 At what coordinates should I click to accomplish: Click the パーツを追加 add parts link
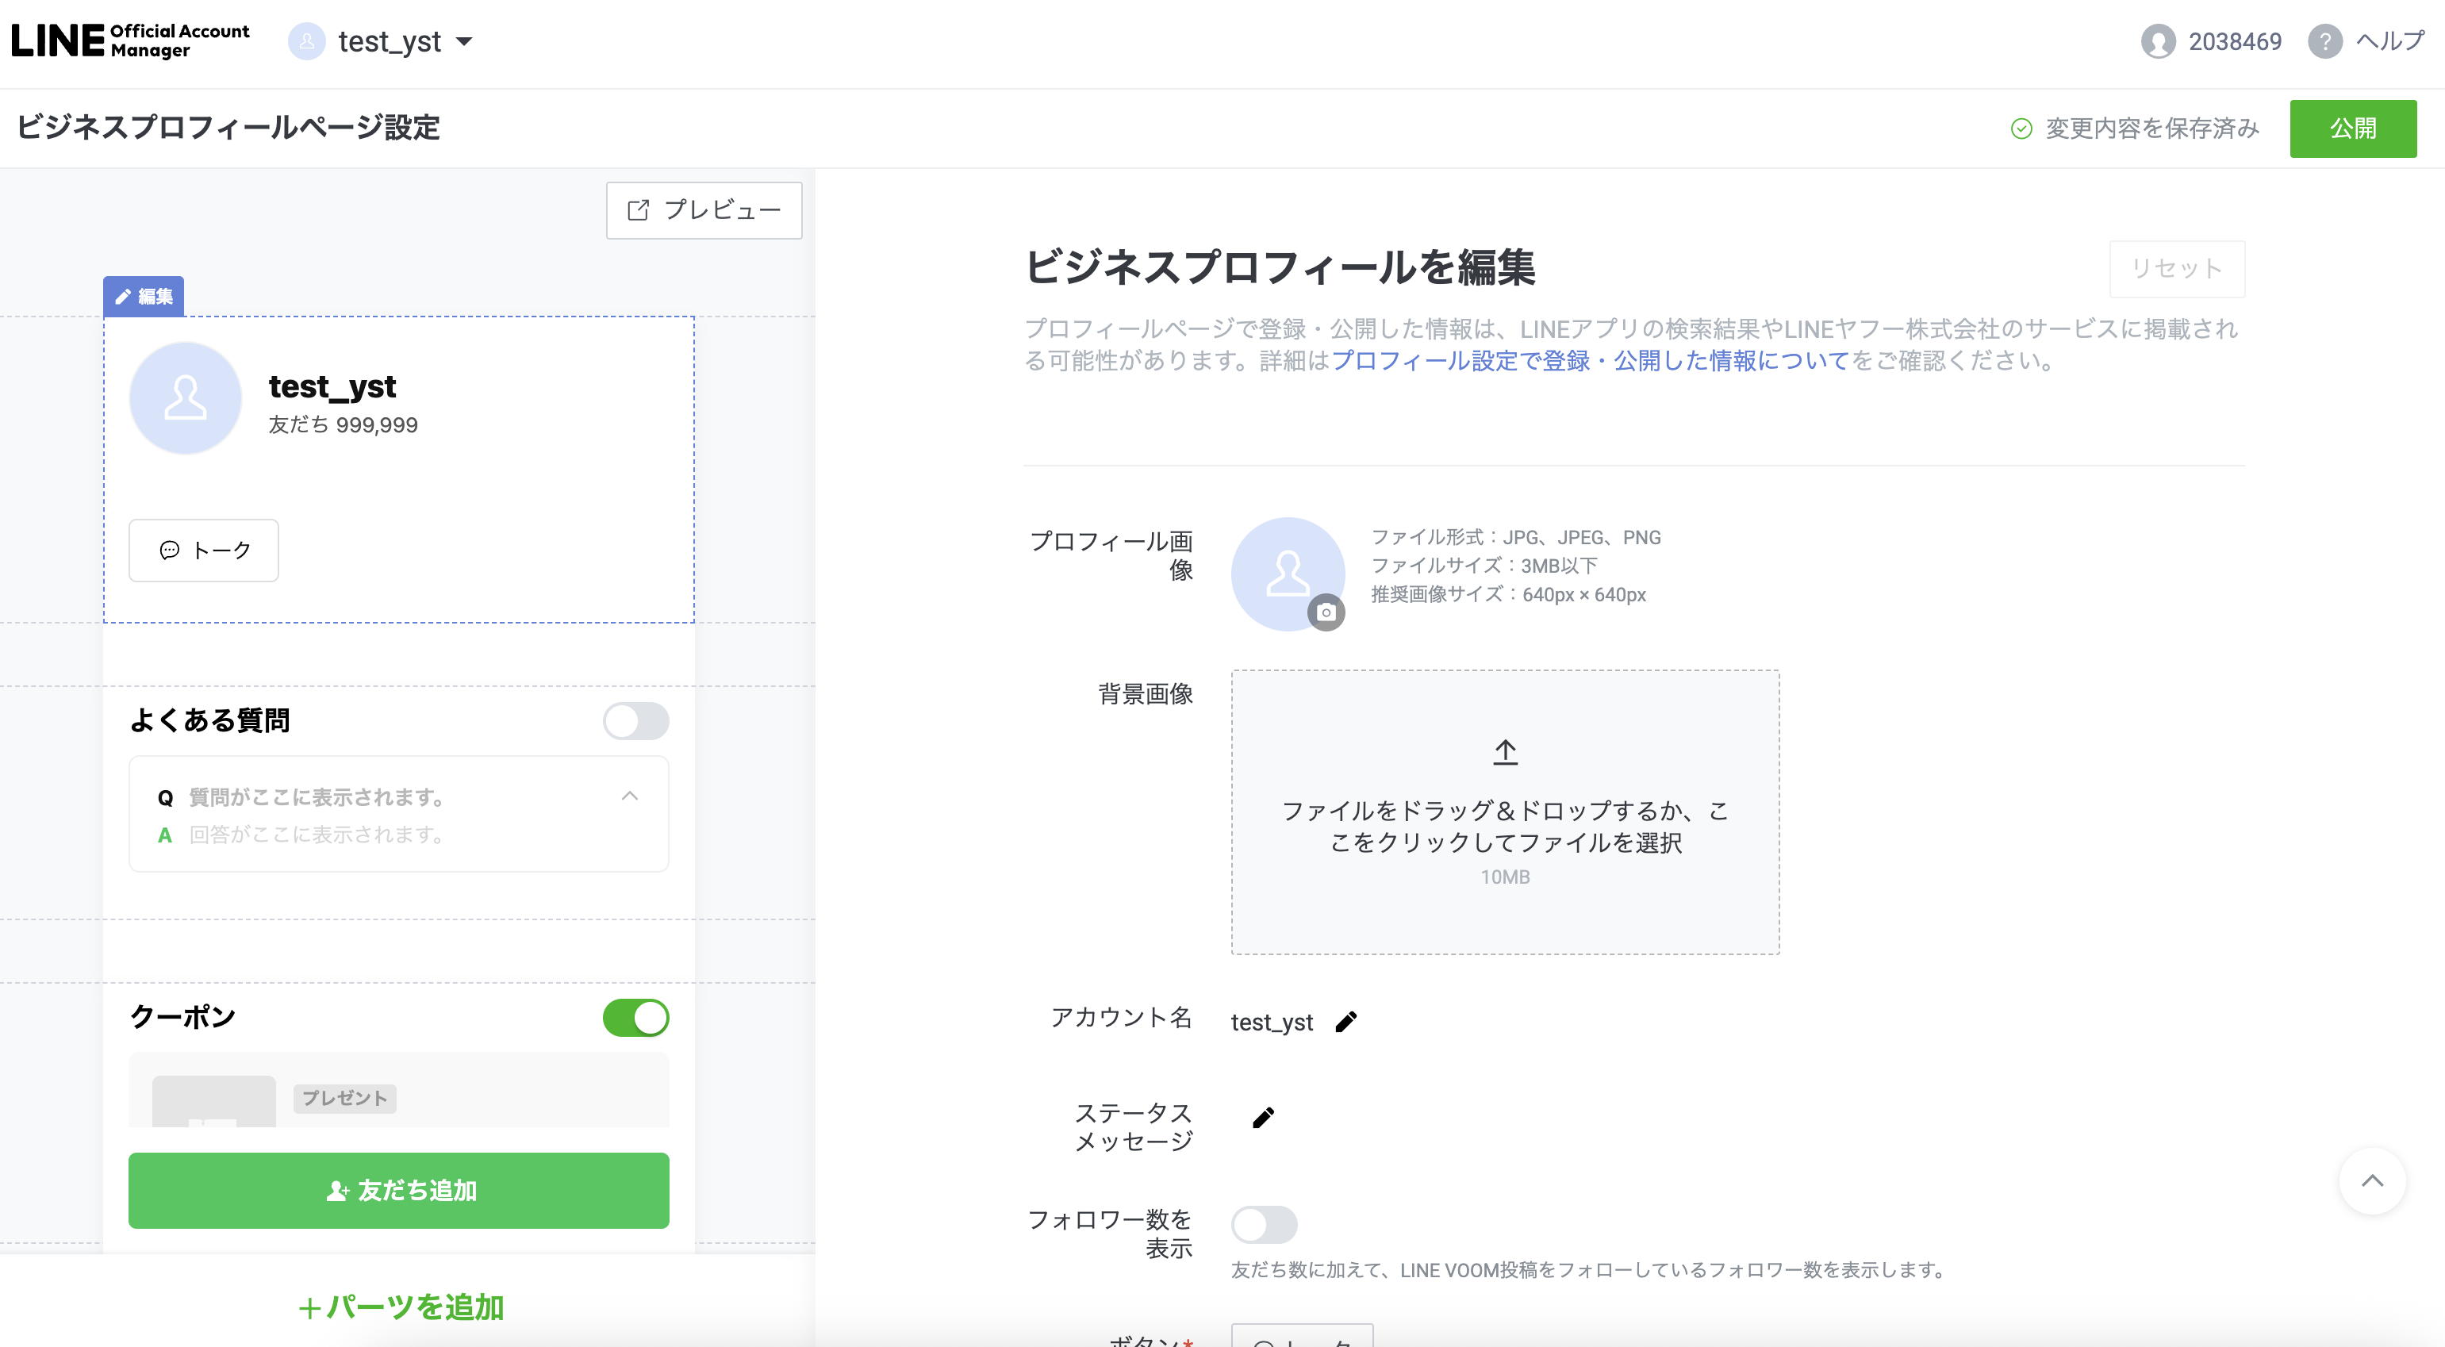click(401, 1307)
